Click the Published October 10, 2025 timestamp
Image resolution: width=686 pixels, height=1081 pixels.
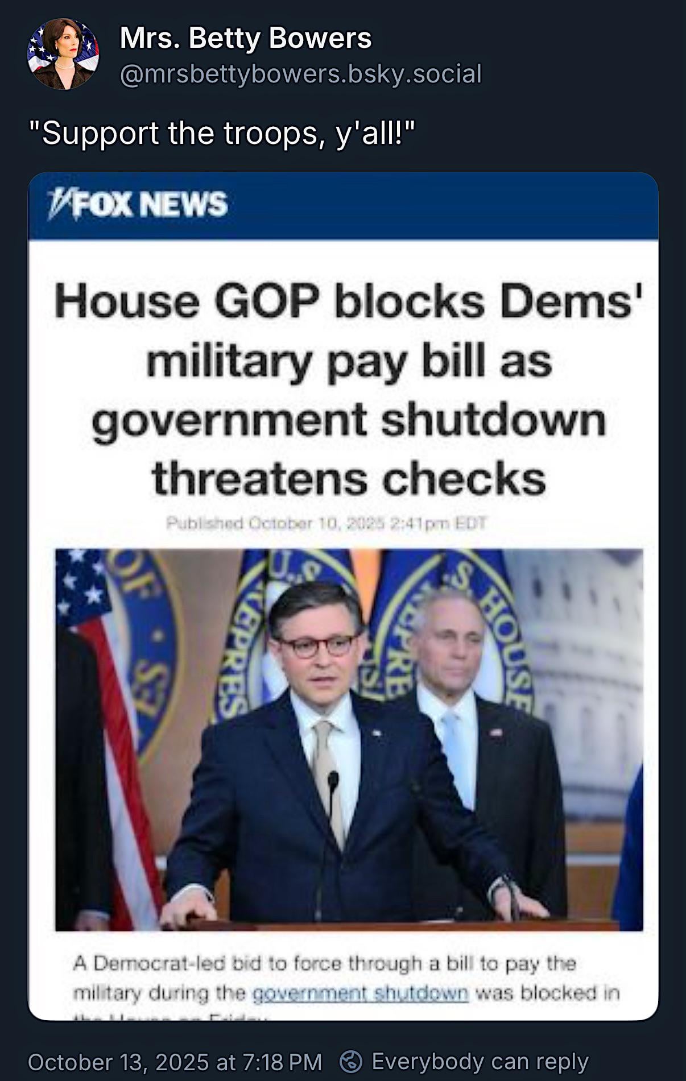(x=326, y=523)
